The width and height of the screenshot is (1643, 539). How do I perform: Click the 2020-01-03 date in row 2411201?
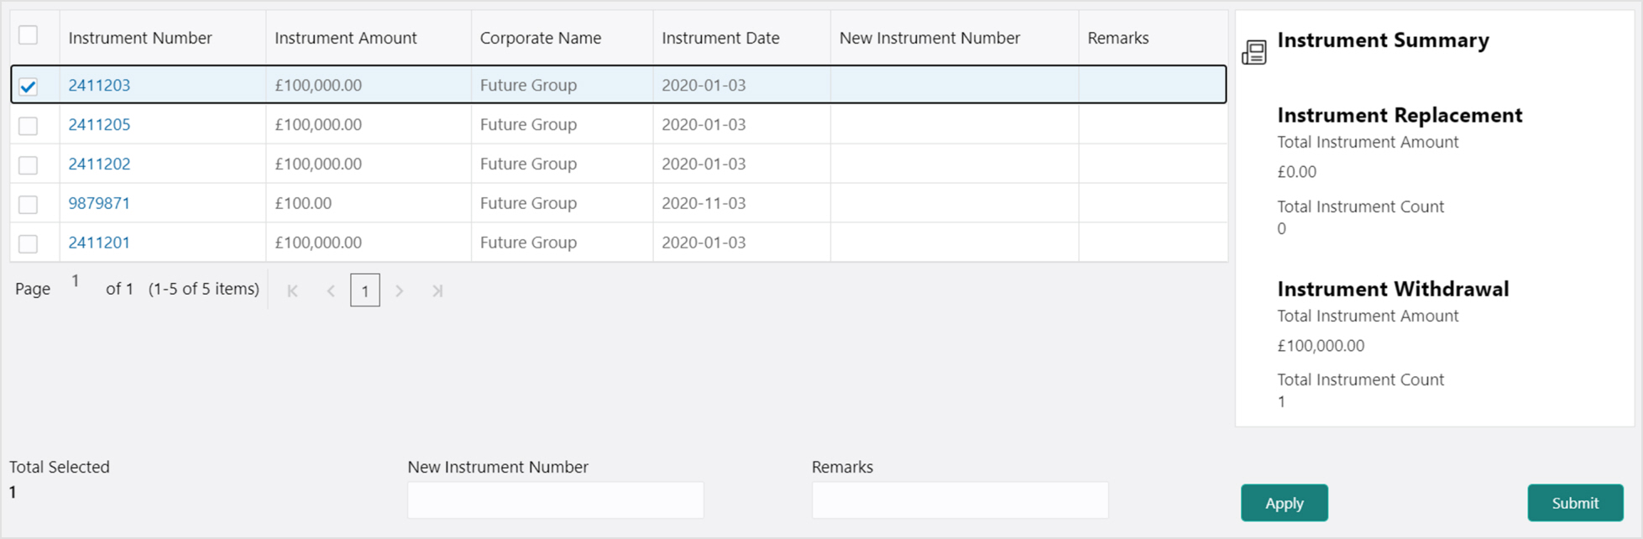click(x=704, y=243)
